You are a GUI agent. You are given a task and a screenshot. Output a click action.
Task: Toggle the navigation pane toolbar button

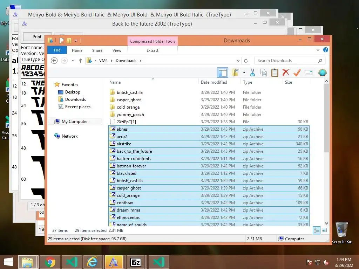click(x=223, y=73)
